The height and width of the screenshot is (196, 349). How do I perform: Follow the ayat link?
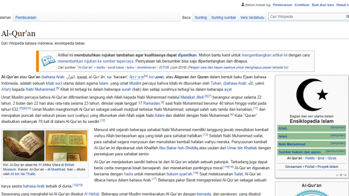(x=228, y=90)
